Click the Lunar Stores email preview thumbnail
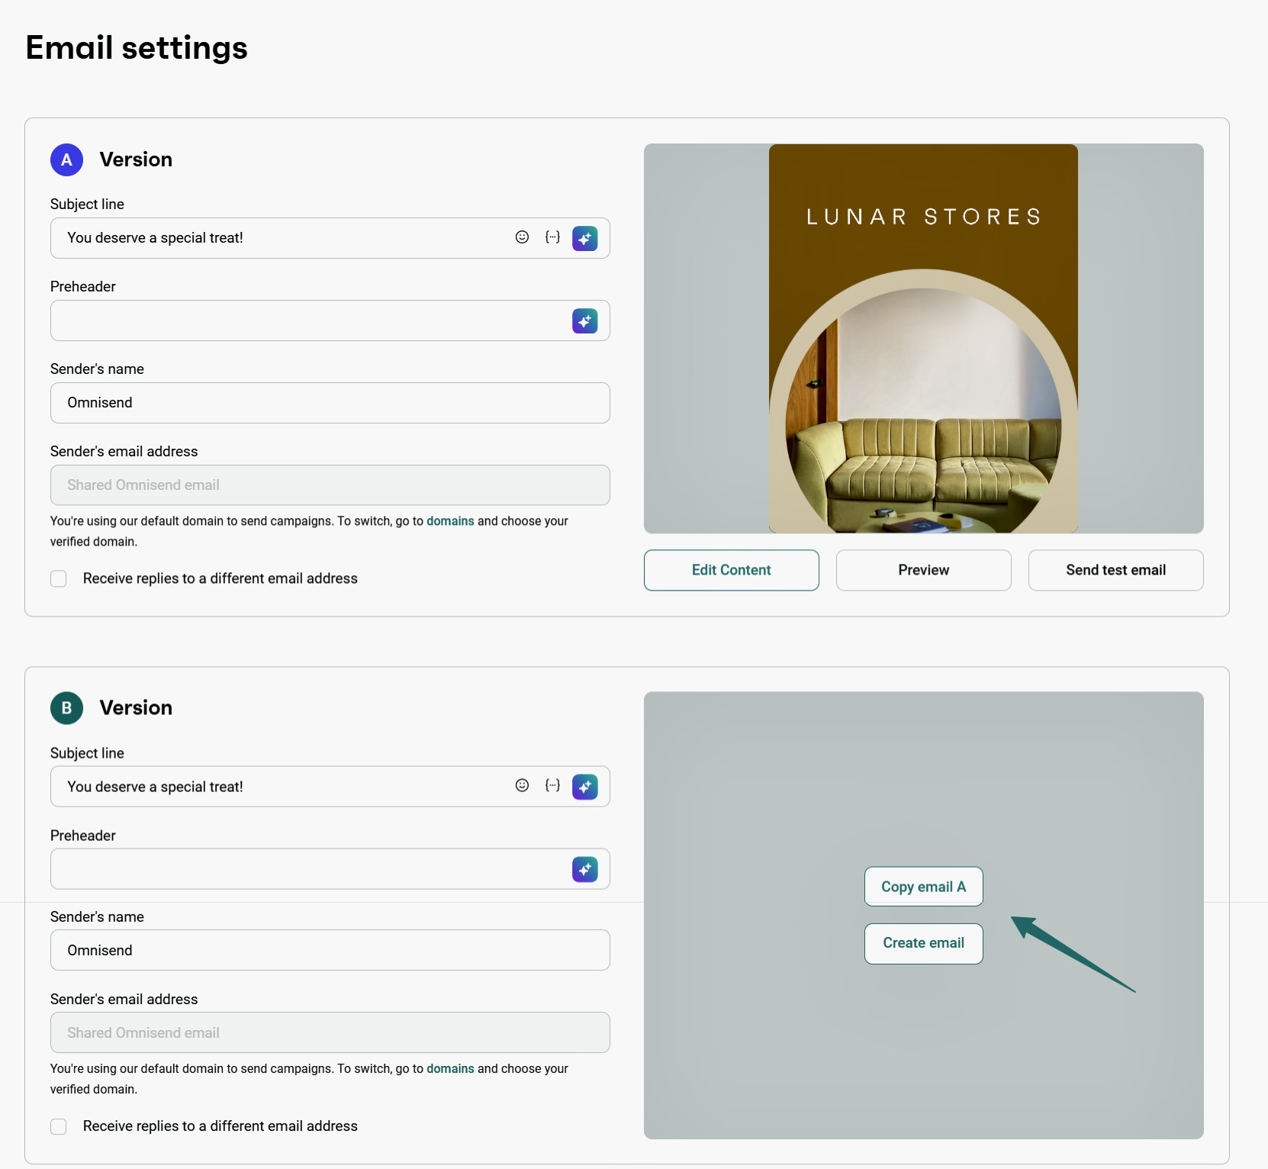Image resolution: width=1268 pixels, height=1169 pixels. pos(923,340)
